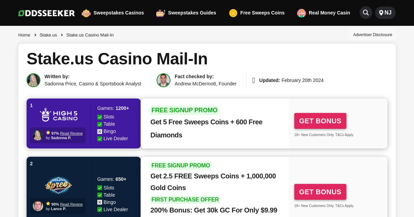Click the High 5 Casino logo

pyautogui.click(x=59, y=114)
